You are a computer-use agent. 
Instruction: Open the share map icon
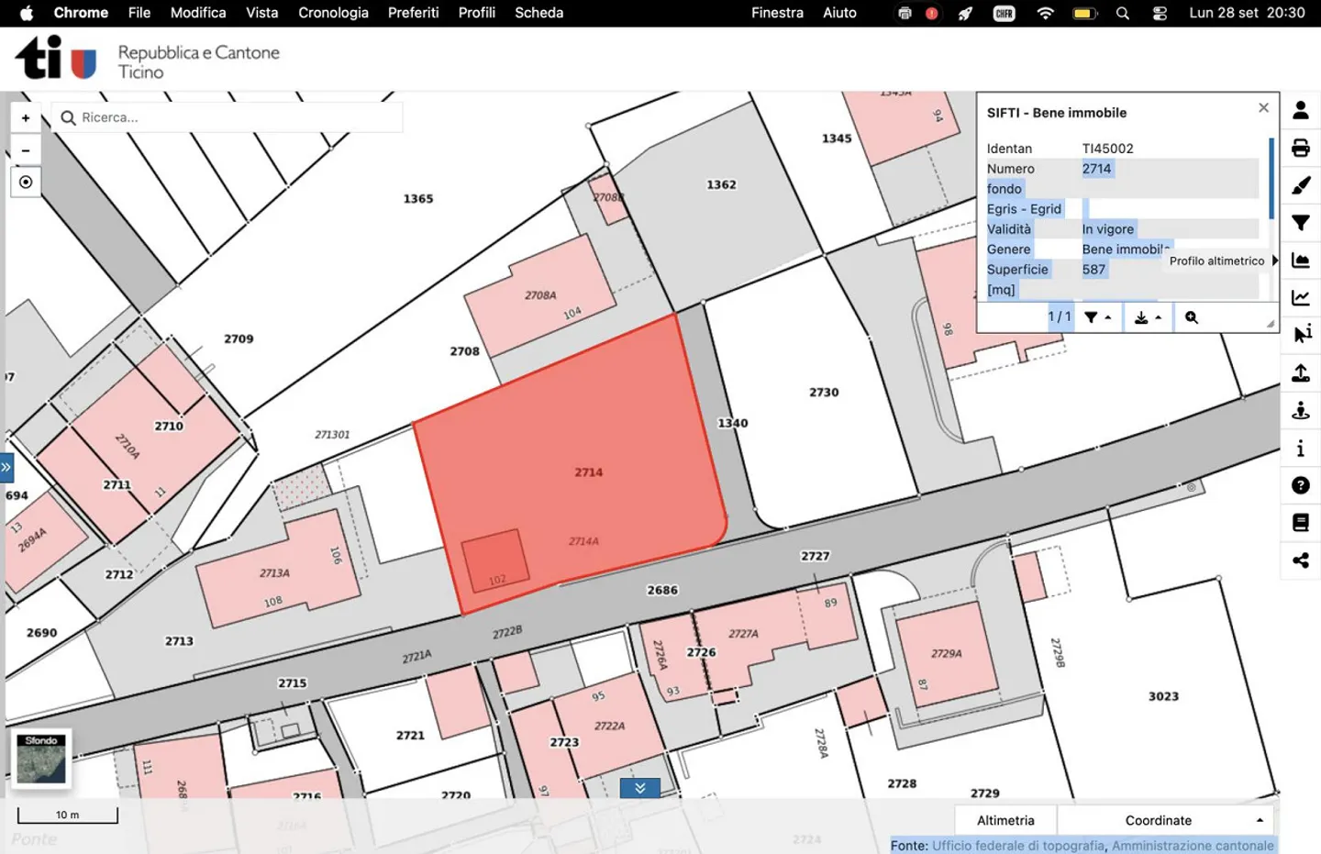(1300, 560)
